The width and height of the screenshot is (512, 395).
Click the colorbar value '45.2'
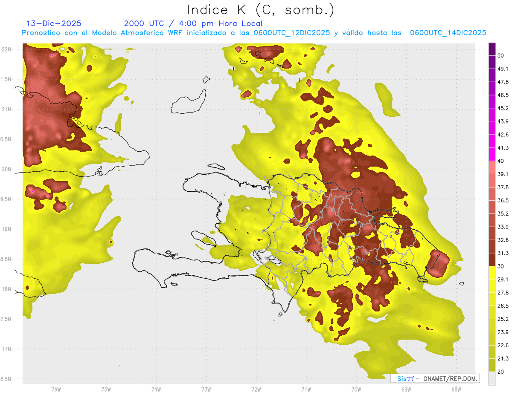[x=503, y=108]
